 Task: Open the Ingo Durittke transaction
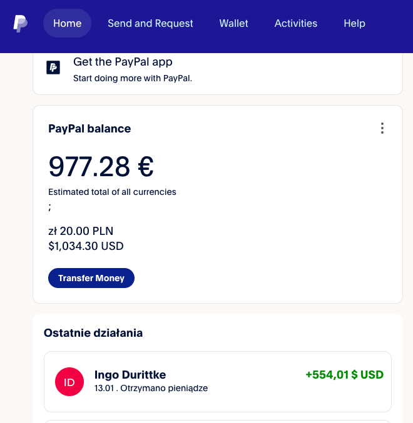[x=218, y=382]
